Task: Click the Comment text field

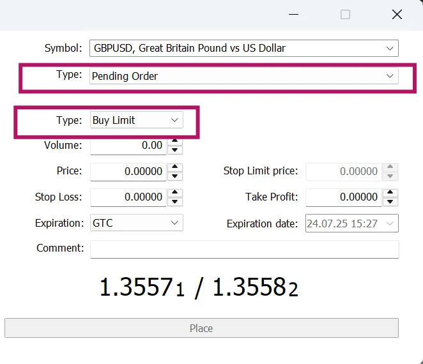Action: 245,249
